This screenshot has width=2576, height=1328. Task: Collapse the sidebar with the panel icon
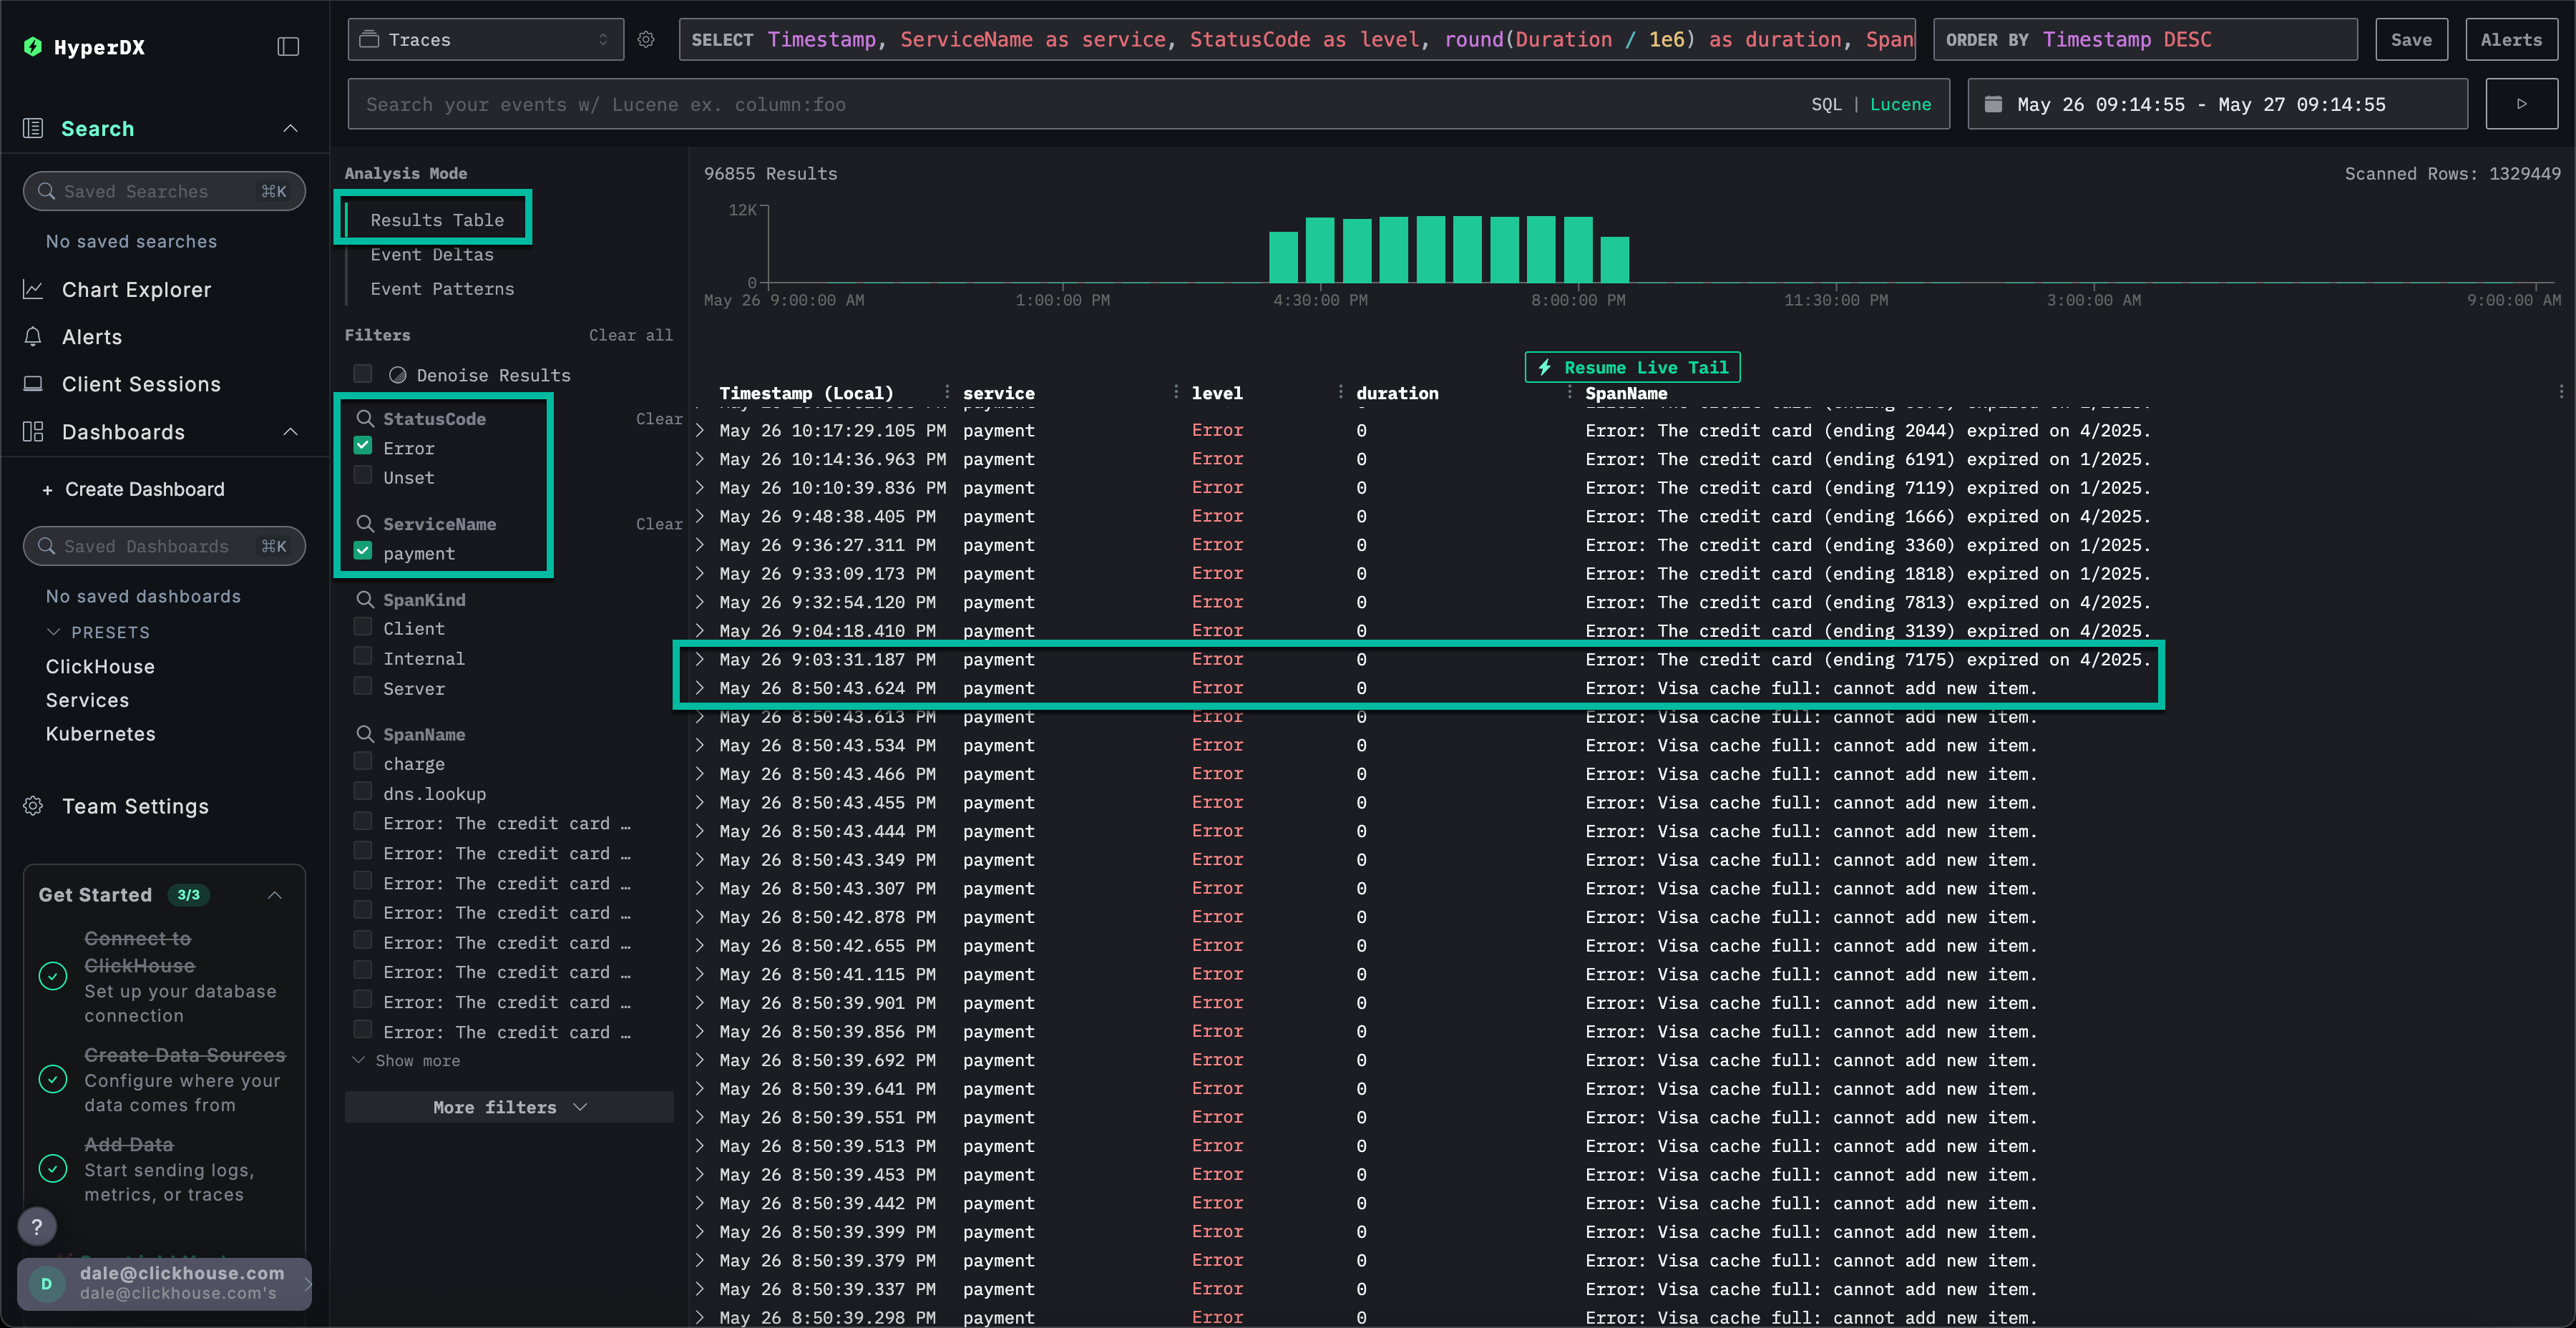288,47
